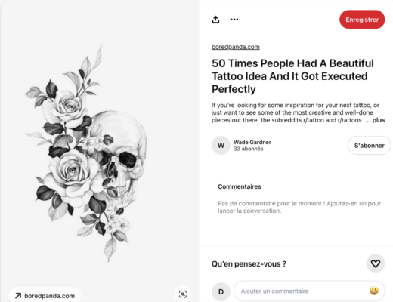Click the heart reaction icon
The image size is (393, 302).
(x=376, y=263)
